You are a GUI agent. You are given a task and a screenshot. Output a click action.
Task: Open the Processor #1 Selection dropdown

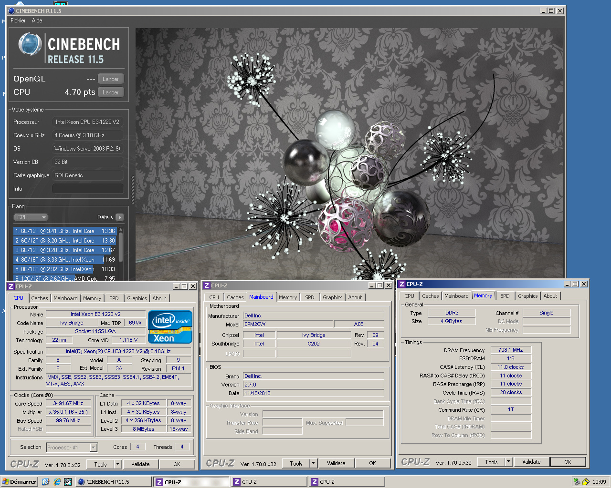[x=72, y=447]
